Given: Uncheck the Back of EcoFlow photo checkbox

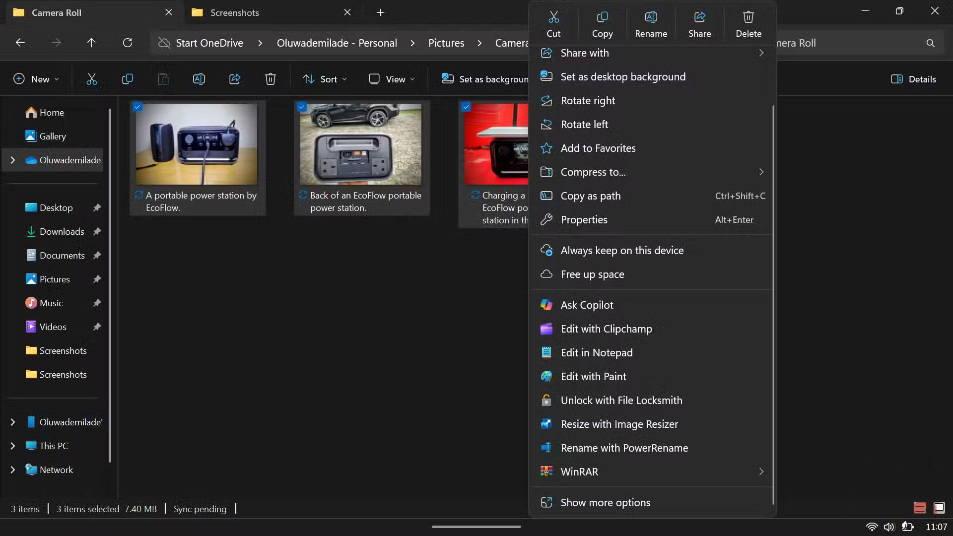Looking at the screenshot, I should pyautogui.click(x=302, y=107).
